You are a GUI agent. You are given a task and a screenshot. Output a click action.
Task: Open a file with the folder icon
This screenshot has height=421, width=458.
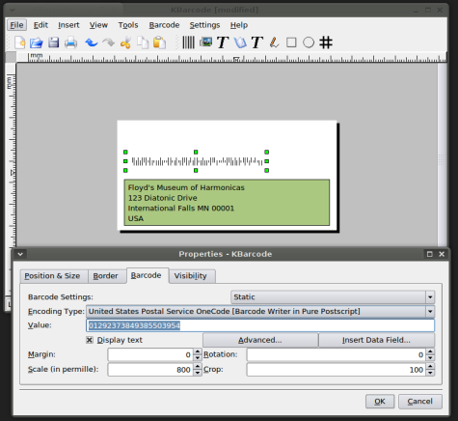tap(37, 42)
